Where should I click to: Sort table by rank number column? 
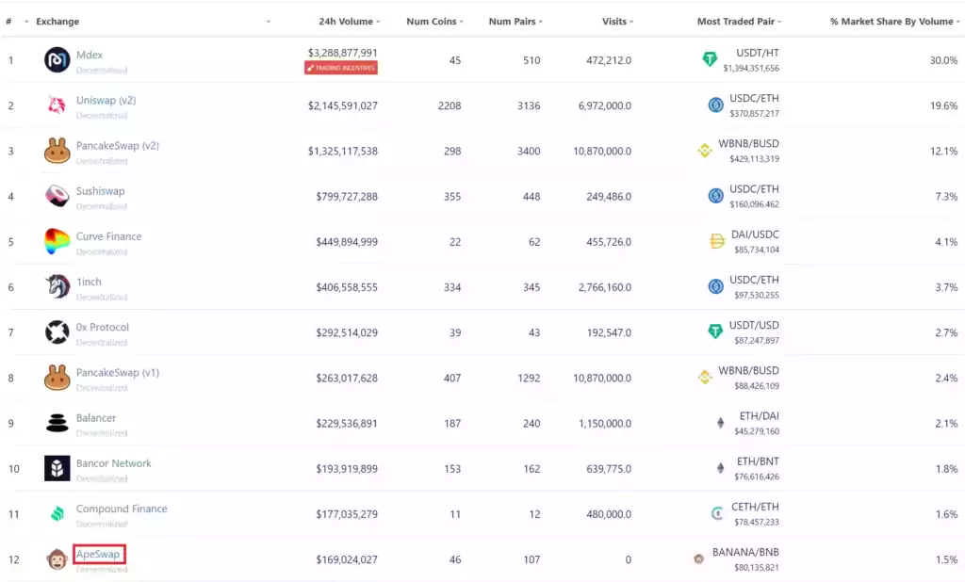point(8,22)
